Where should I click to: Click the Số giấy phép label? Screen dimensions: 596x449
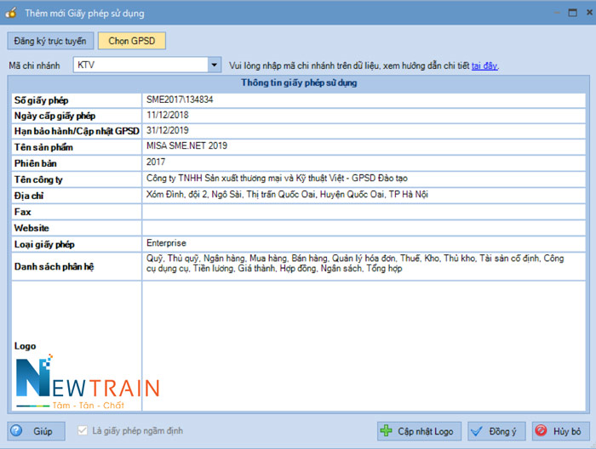pos(42,100)
